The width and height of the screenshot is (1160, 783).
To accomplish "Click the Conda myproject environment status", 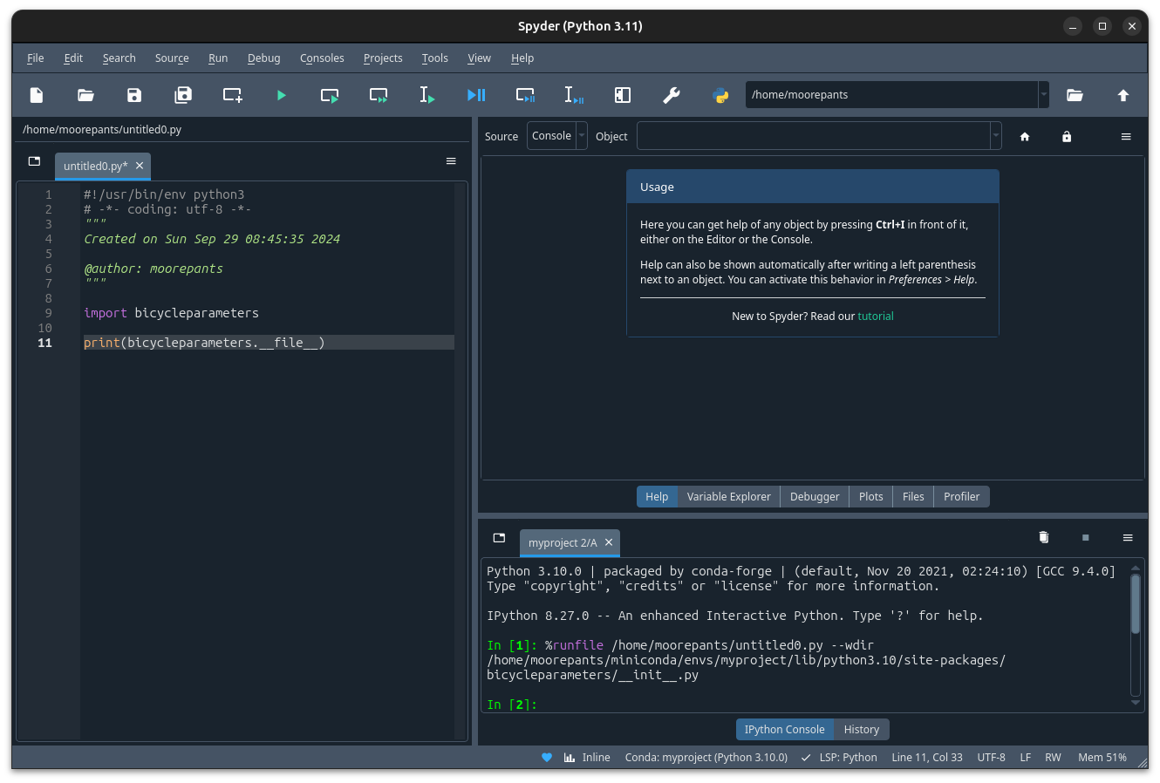I will pos(706,758).
